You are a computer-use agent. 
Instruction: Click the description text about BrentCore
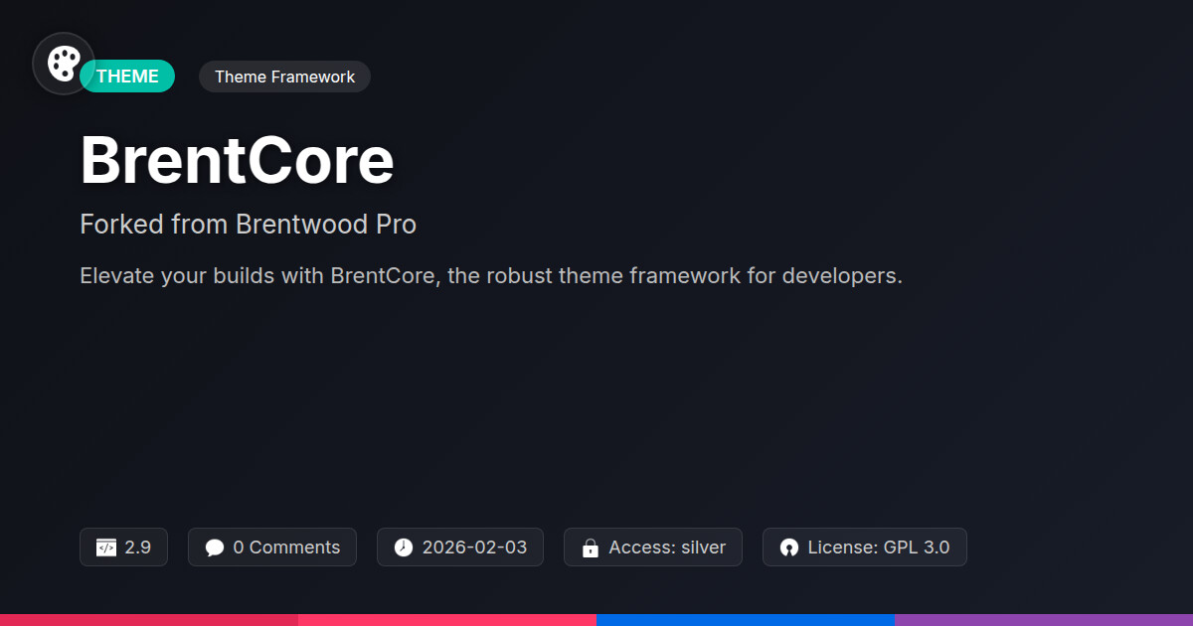click(x=491, y=276)
